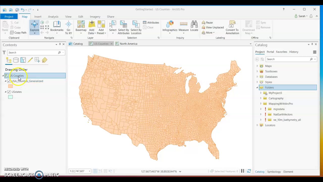Toggle auto-hide pin on Catalog pane
The height and width of the screenshot is (182, 323).
tap(312, 44)
